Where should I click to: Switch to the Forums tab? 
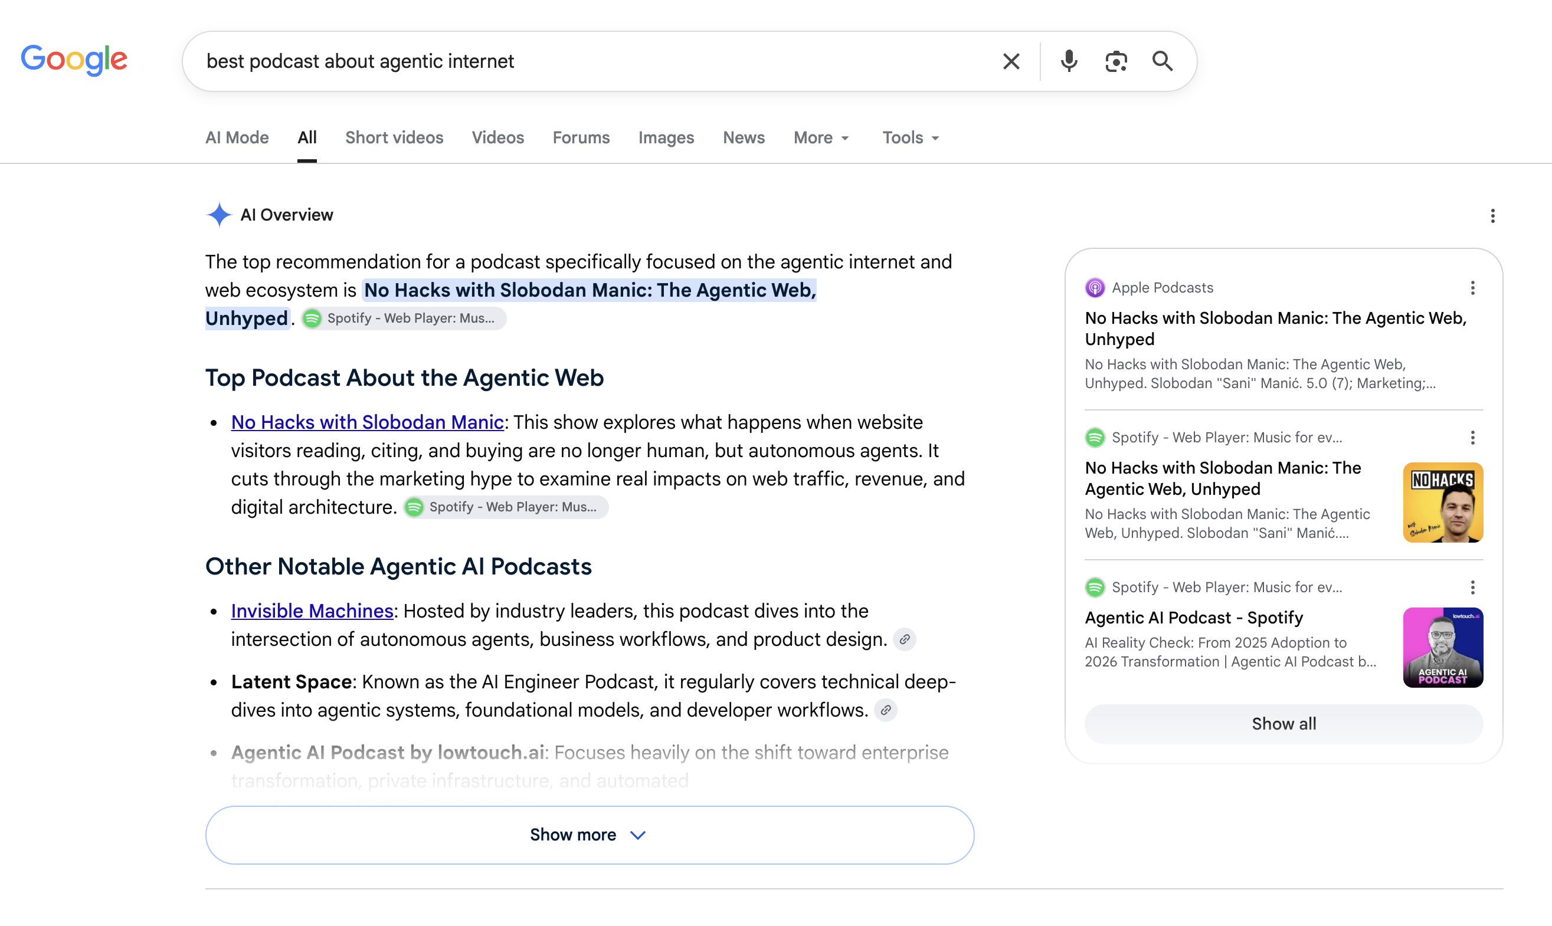click(581, 137)
